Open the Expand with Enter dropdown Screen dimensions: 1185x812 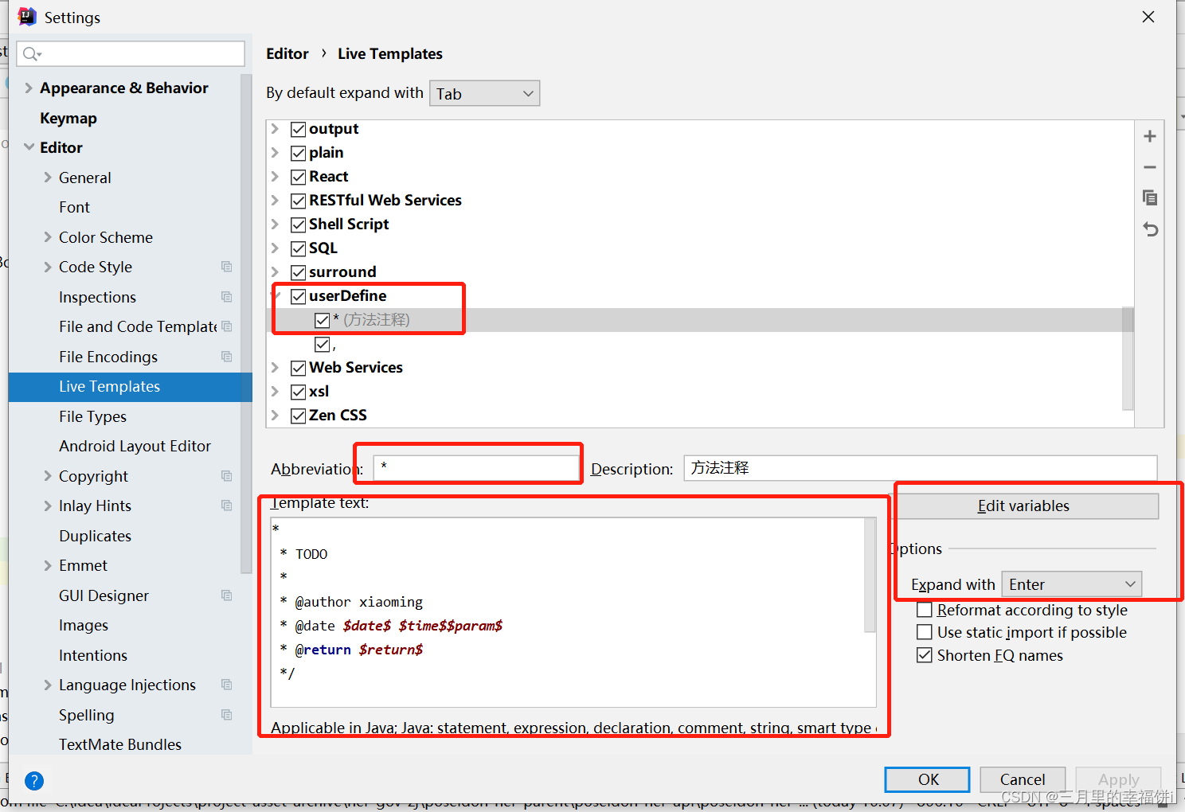click(1071, 584)
